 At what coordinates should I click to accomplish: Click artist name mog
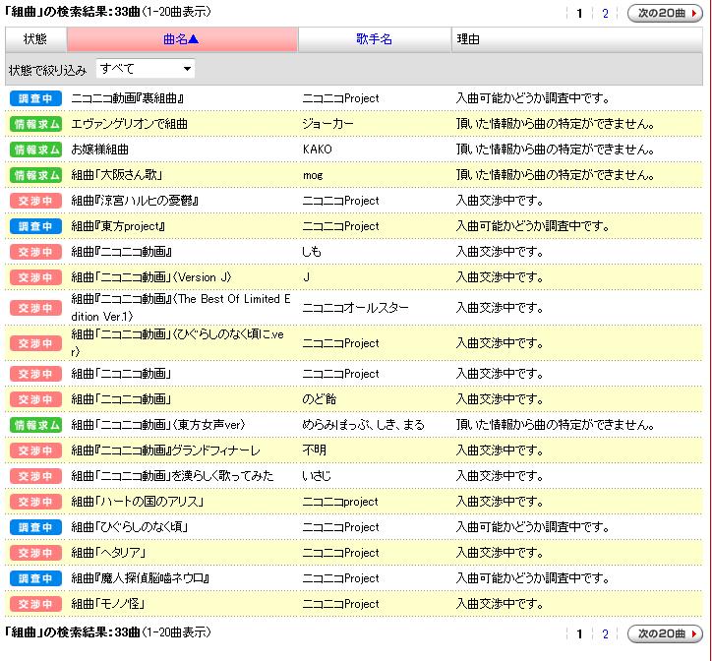point(313,175)
